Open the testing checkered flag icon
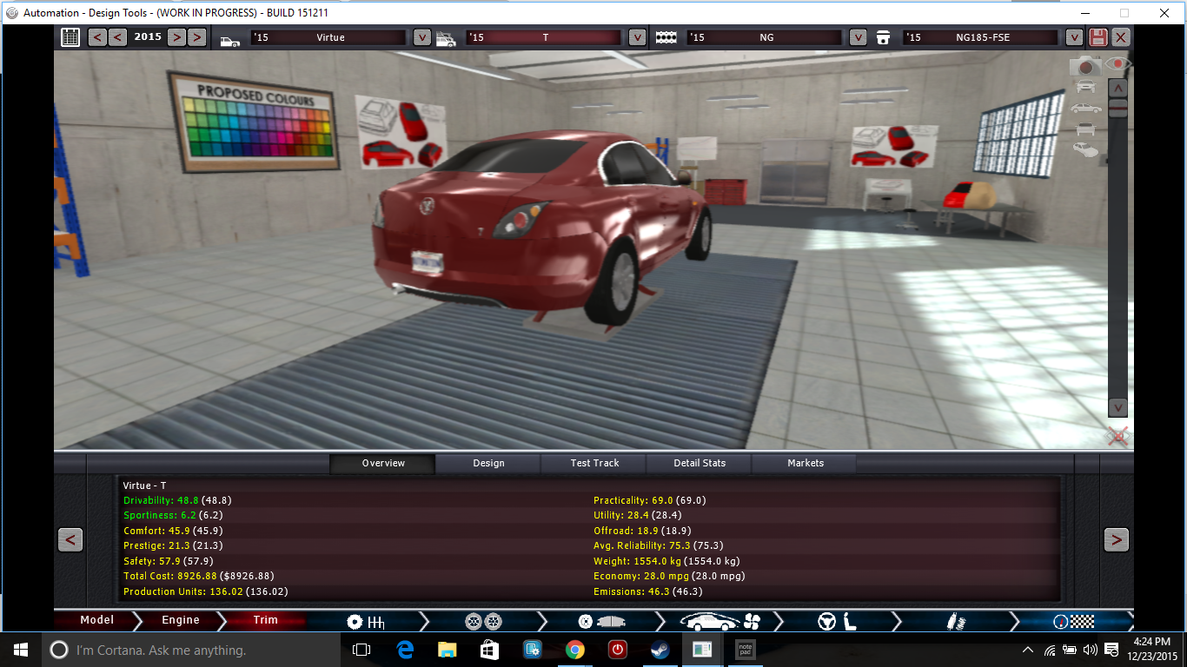The height and width of the screenshot is (667, 1187). (x=1072, y=622)
